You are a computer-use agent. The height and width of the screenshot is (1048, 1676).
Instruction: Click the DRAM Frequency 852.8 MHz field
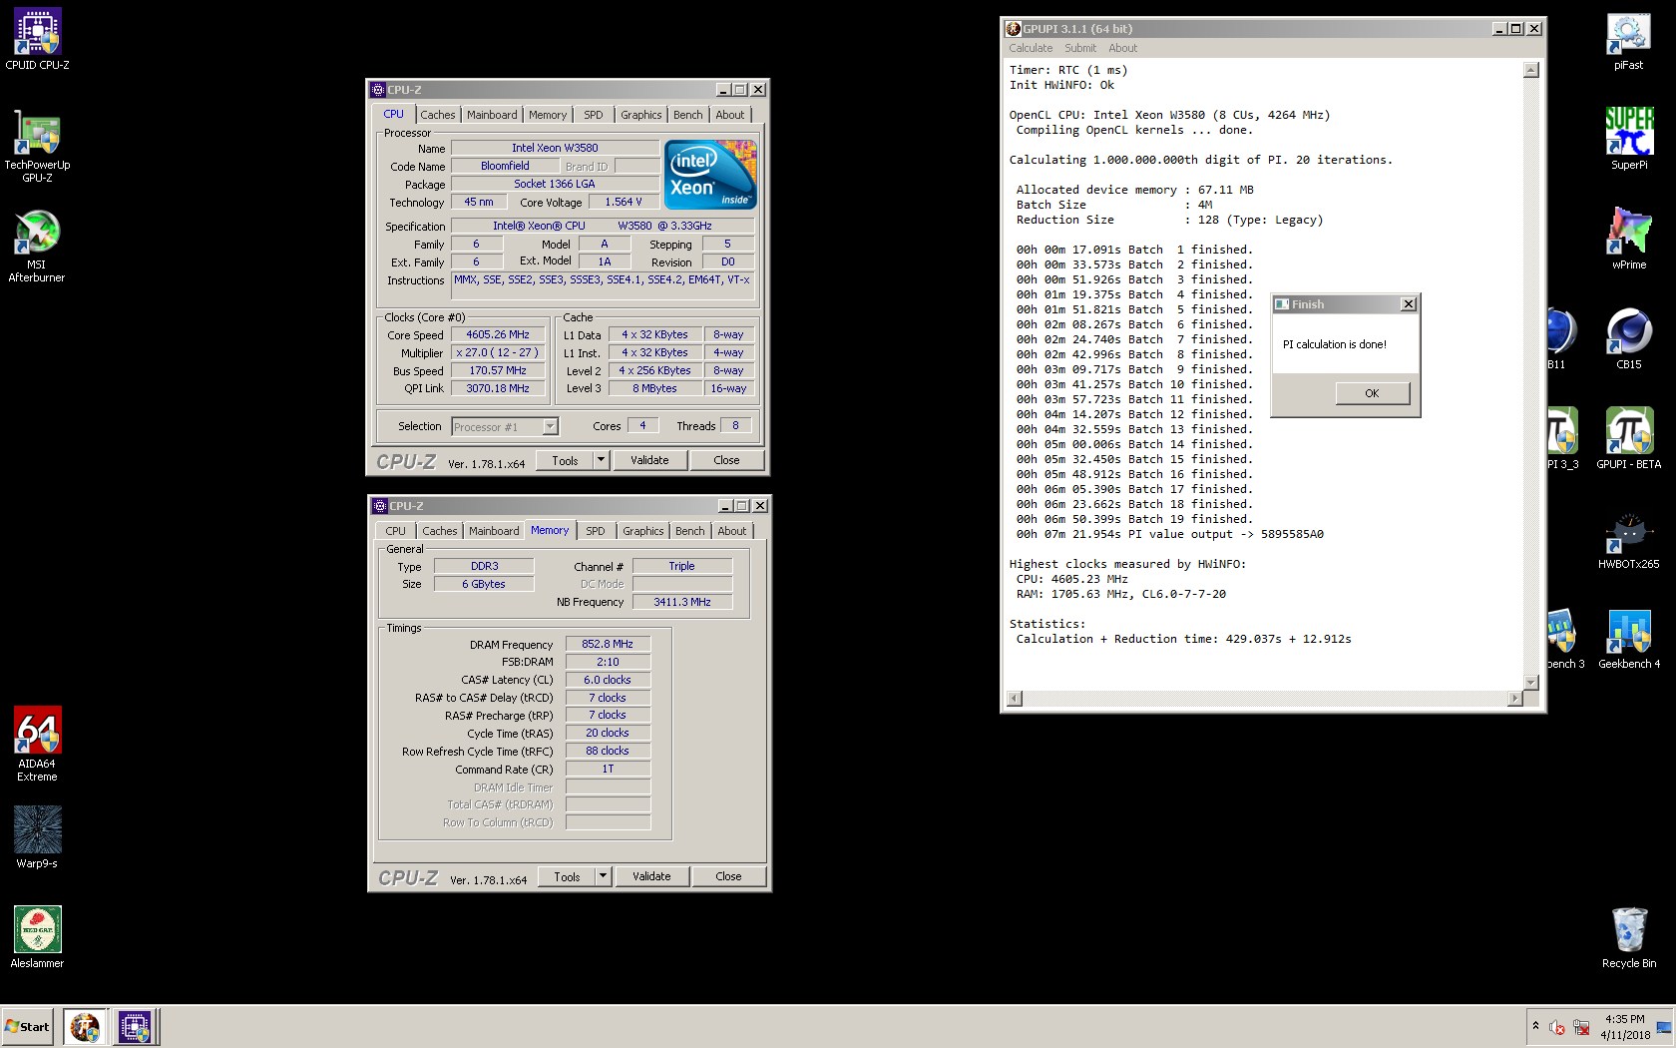coord(608,644)
